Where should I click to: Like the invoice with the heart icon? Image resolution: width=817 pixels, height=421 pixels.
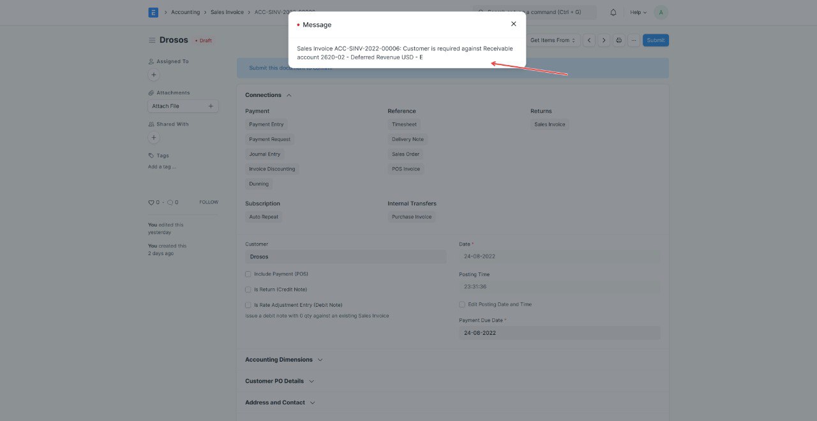pyautogui.click(x=151, y=202)
